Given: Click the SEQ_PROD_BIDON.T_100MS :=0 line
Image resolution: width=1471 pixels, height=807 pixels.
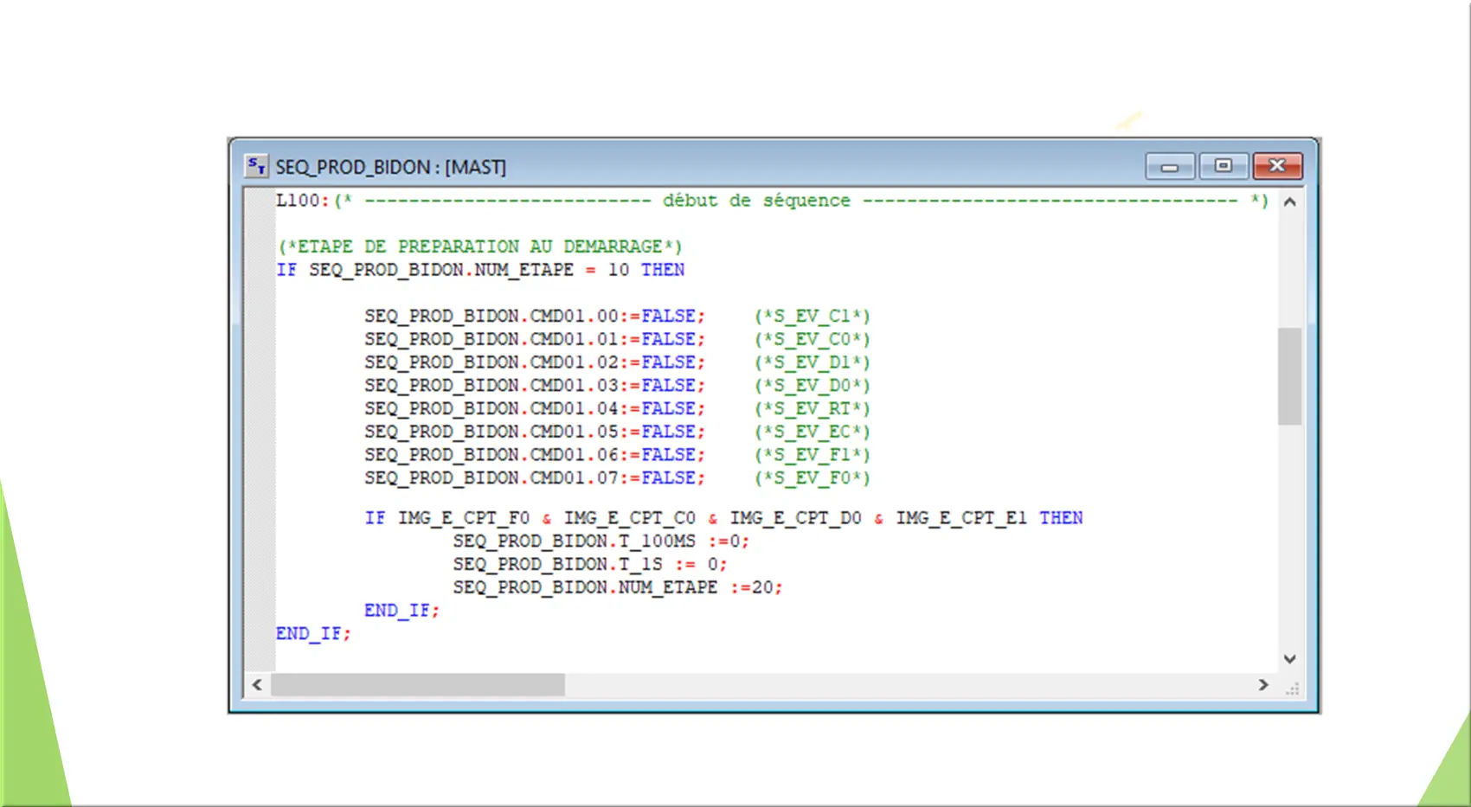Looking at the screenshot, I should point(601,541).
